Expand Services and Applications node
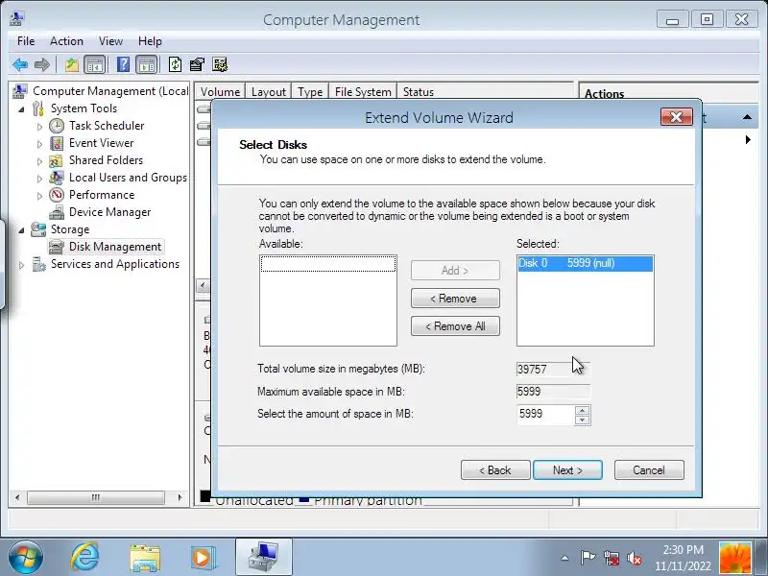Image resolution: width=768 pixels, height=576 pixels. [21, 265]
